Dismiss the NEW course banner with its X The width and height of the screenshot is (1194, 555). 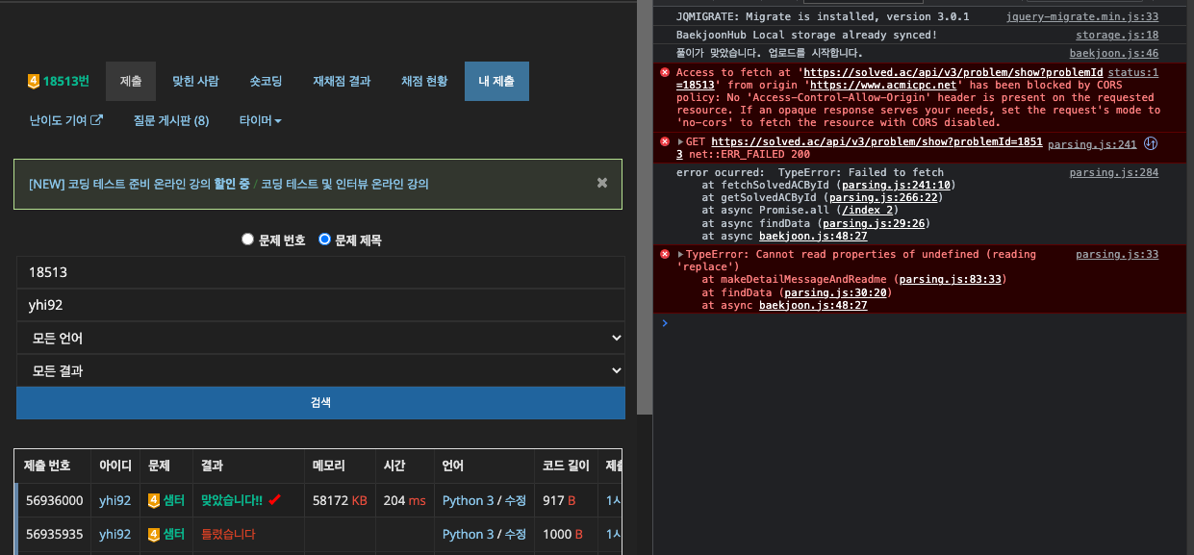[602, 182]
